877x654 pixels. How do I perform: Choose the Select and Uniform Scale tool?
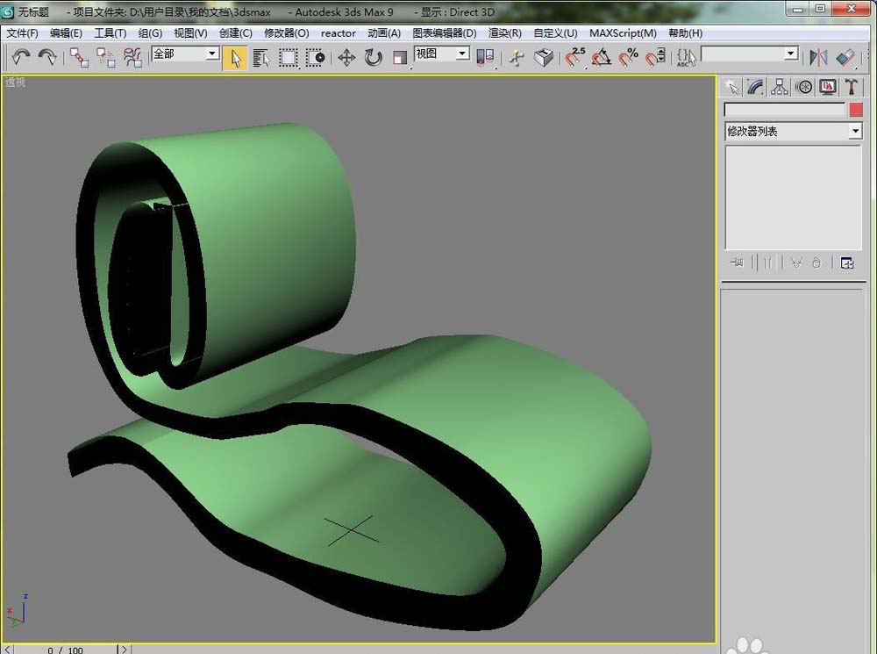pos(400,57)
